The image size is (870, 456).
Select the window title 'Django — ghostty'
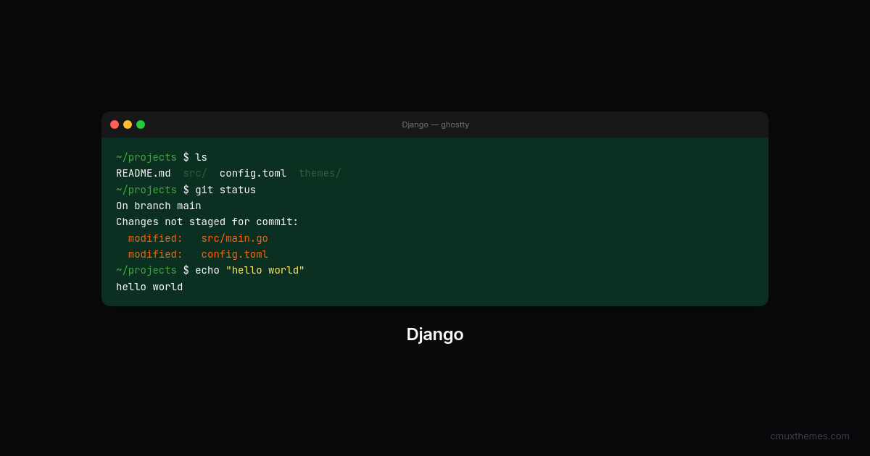(x=435, y=124)
